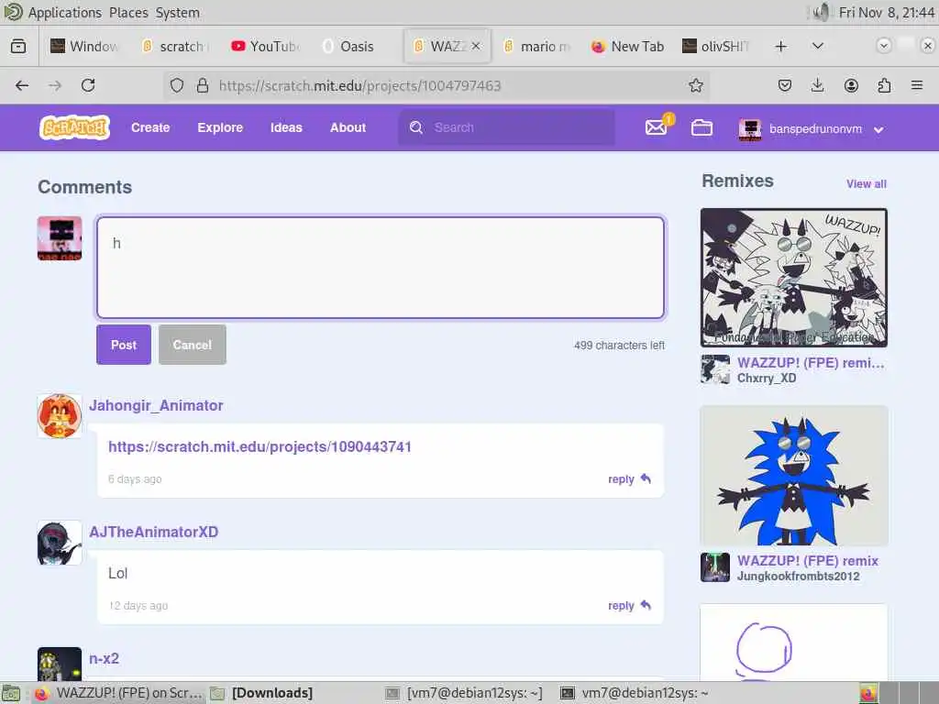
Task: Click the shield tracking protection icon
Action: (x=177, y=85)
